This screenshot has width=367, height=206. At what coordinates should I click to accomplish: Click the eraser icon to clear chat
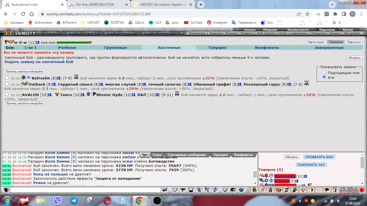(175, 190)
